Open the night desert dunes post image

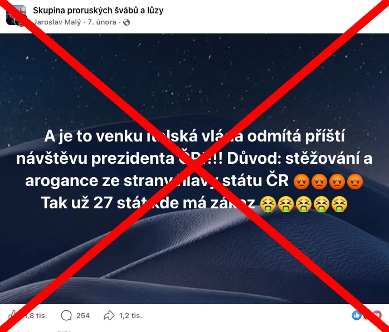coord(194,169)
